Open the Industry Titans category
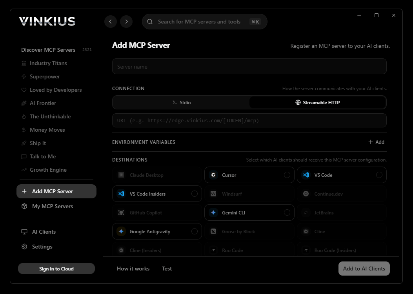 click(48, 63)
